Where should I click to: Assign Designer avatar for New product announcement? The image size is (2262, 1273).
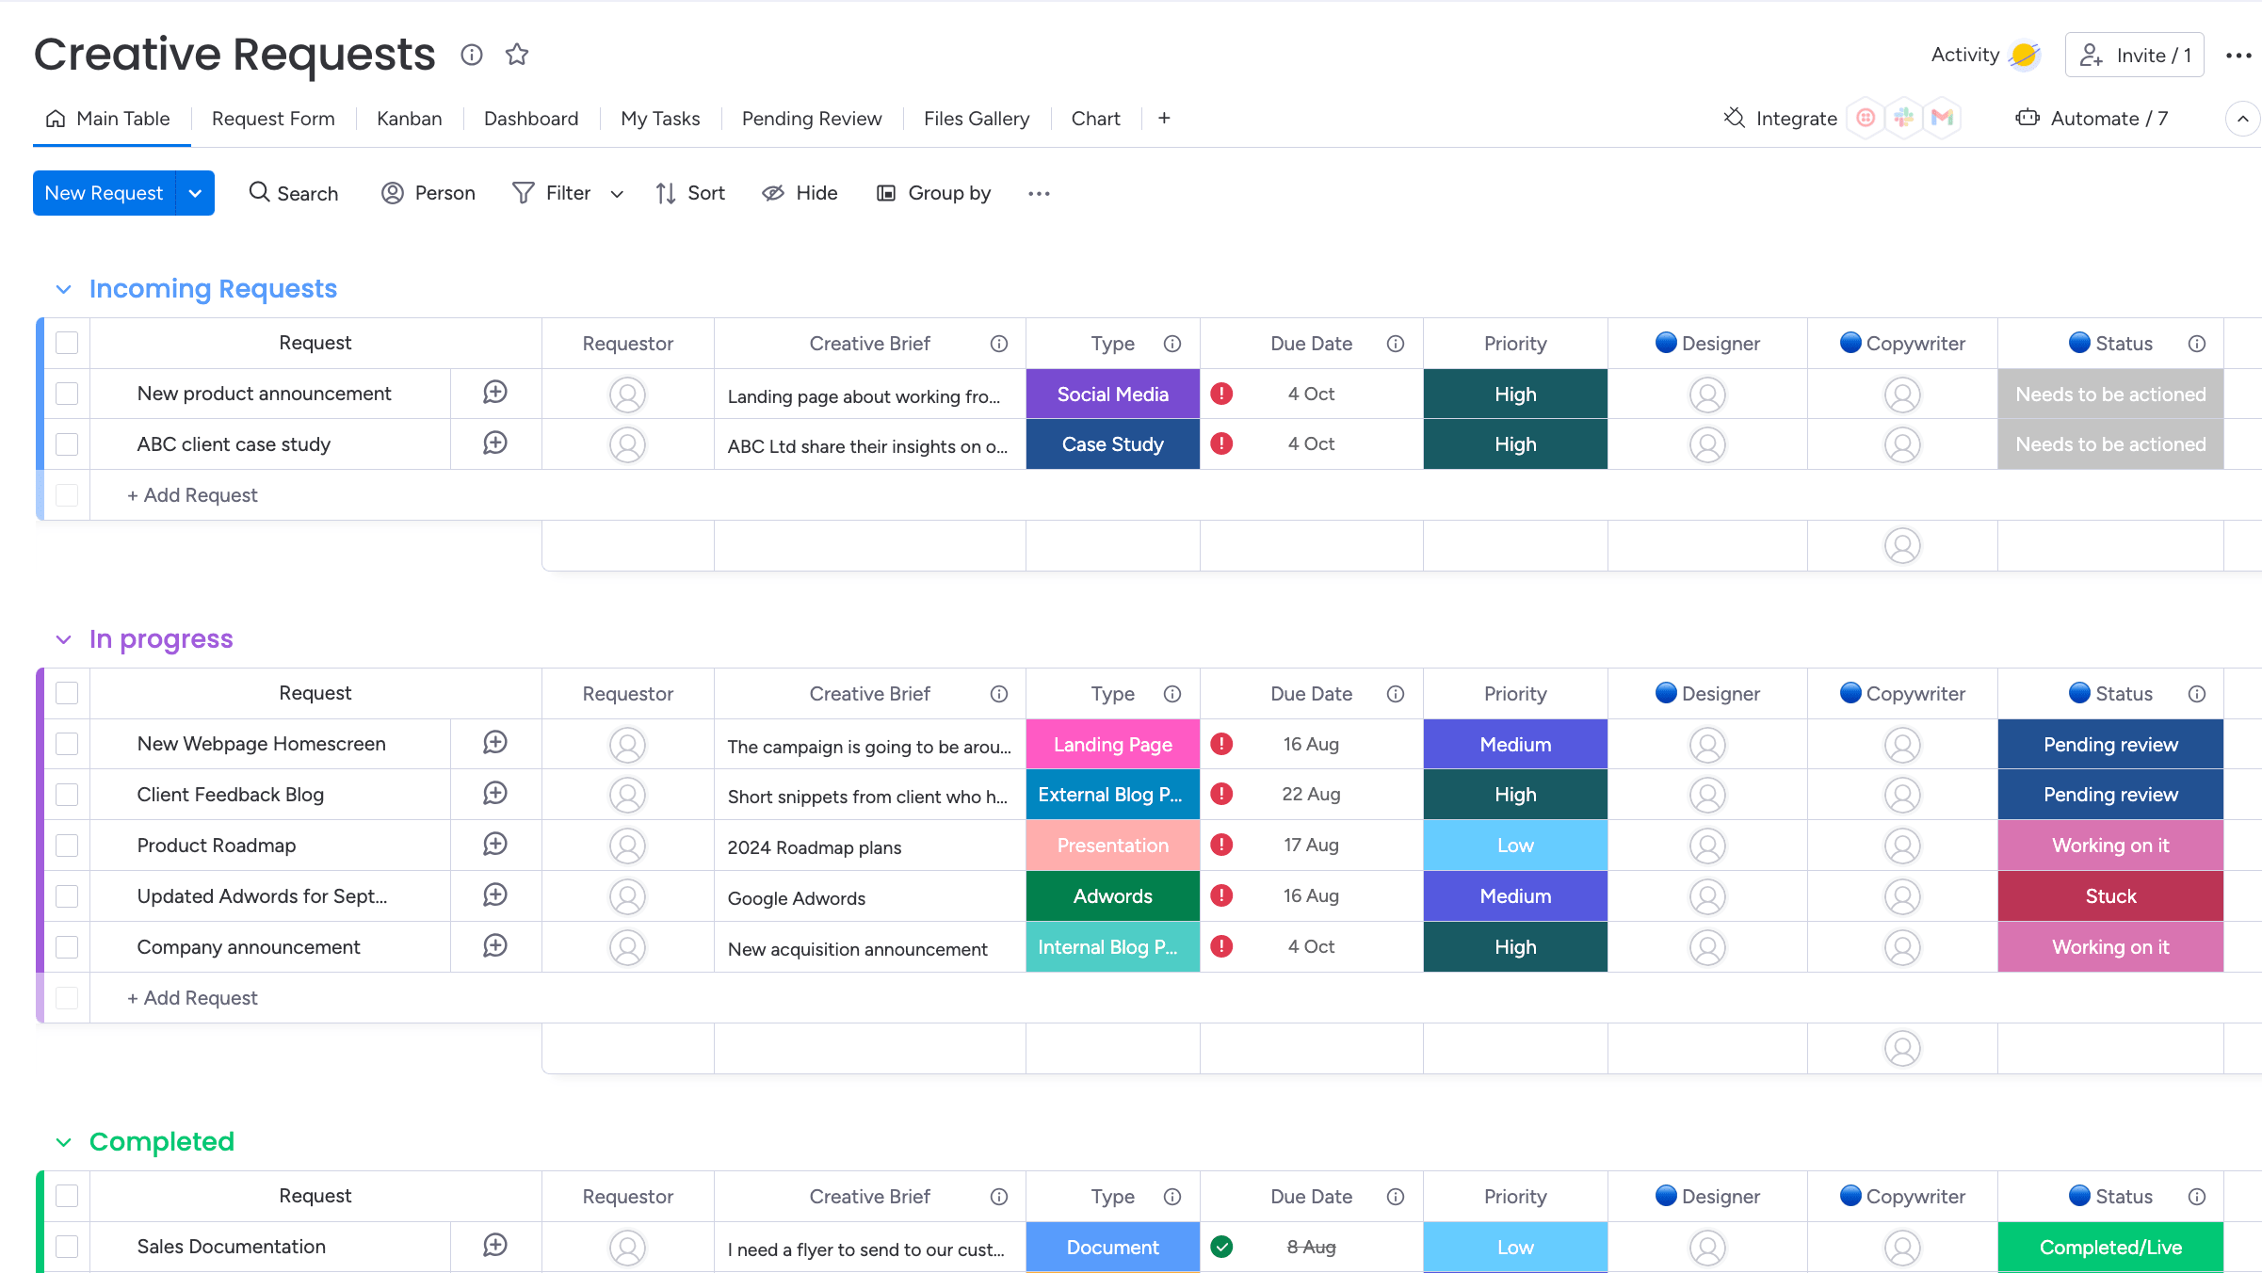click(x=1707, y=395)
